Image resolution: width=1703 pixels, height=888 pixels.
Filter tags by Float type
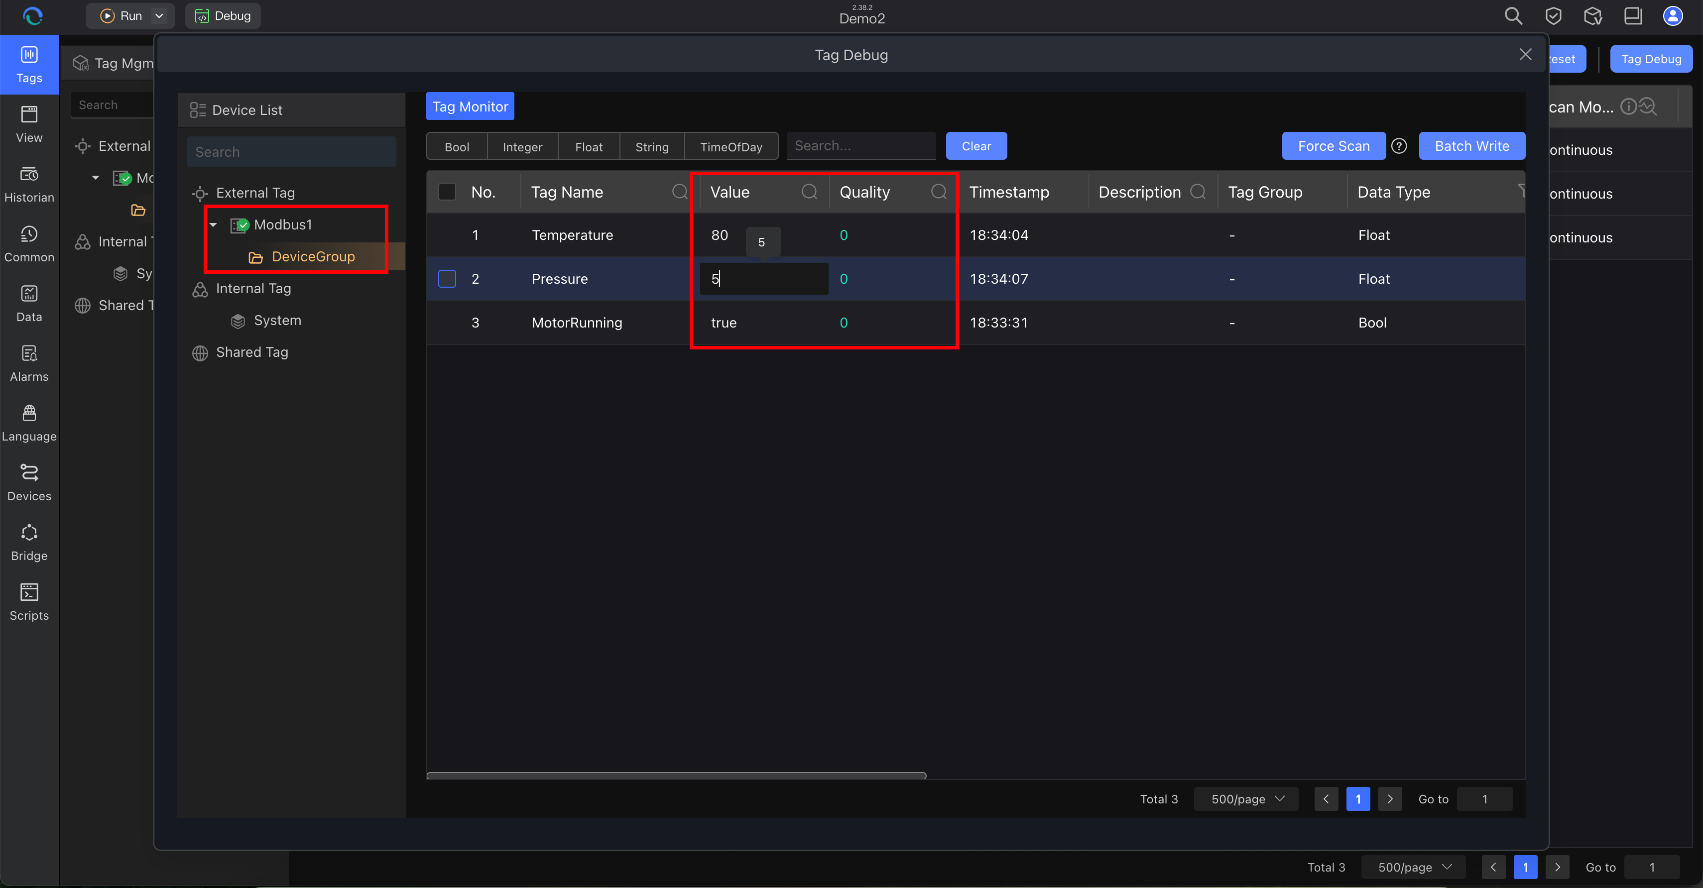pos(589,147)
